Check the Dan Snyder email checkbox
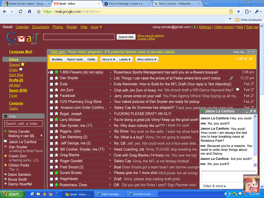 51,78
